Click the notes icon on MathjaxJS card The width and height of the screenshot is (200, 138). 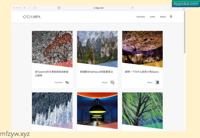[x=112, y=82]
